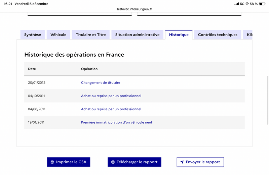Select the date 04/08/2011
The height and width of the screenshot is (176, 269).
37,109
